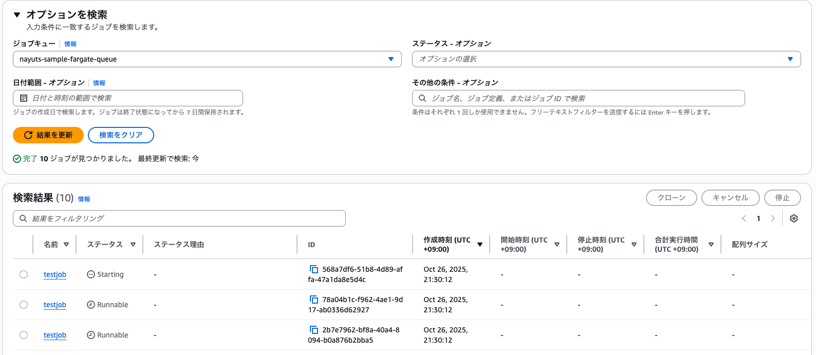Sort by 合計実行時間 column arrow
The width and height of the screenshot is (816, 355).
711,245
